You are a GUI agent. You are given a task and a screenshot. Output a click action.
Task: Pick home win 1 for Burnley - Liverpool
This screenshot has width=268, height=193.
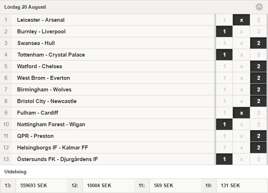coord(224,32)
